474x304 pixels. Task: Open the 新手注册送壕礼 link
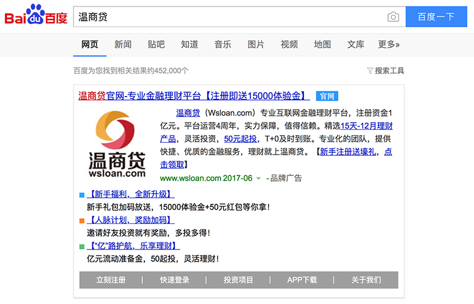pyautogui.click(x=348, y=152)
